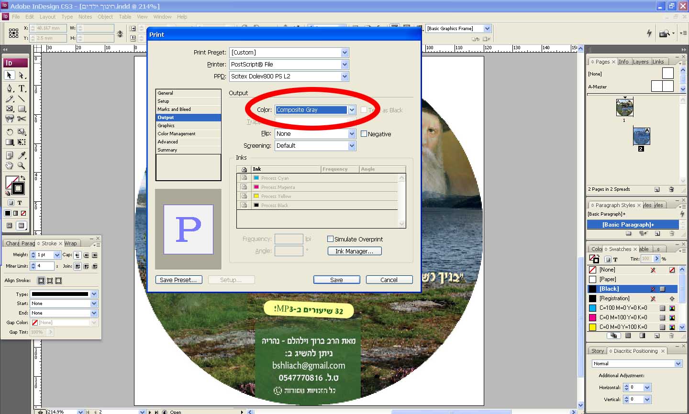The width and height of the screenshot is (689, 414).
Task: Create new paragraph style
Action: coord(657,233)
